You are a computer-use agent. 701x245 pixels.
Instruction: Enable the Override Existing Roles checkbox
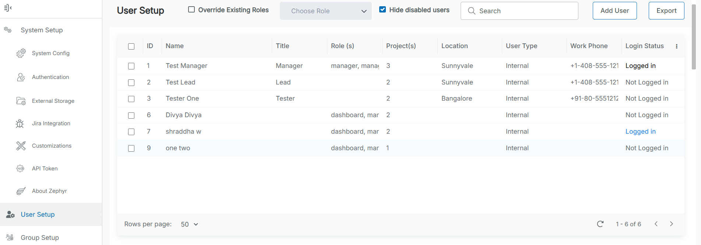[x=191, y=10]
